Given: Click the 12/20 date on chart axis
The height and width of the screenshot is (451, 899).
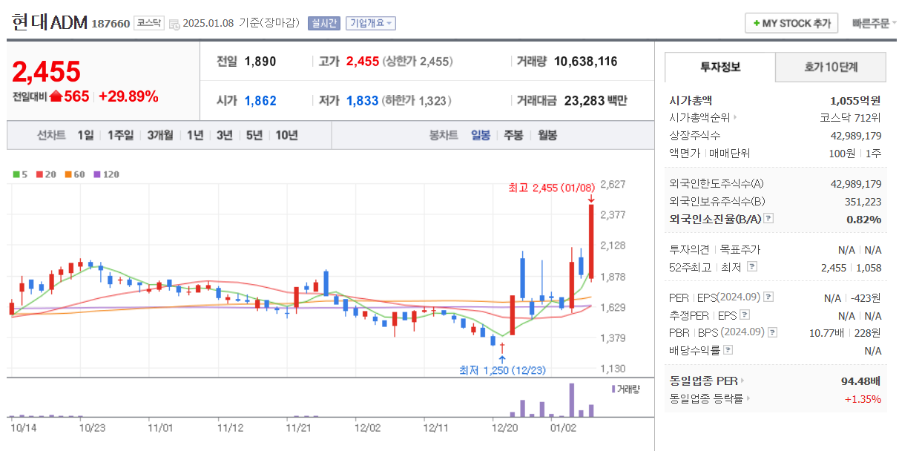Looking at the screenshot, I should (x=504, y=428).
